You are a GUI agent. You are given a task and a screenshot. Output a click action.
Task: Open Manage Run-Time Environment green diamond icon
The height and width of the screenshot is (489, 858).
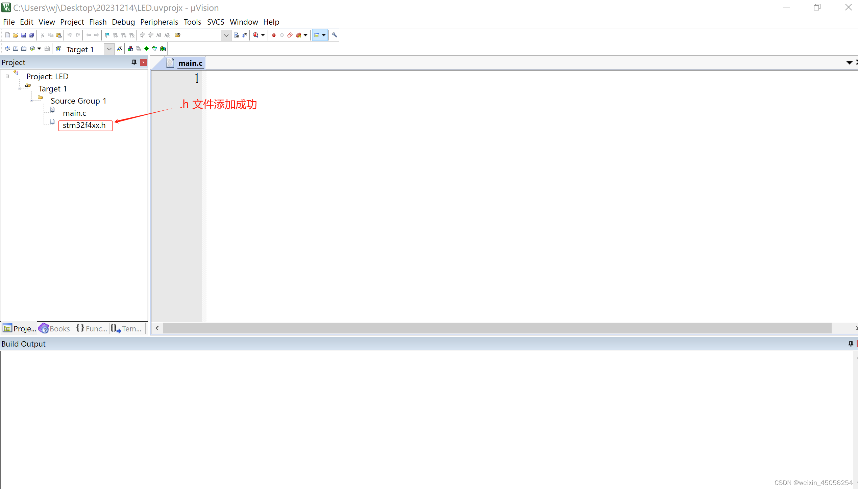(147, 49)
